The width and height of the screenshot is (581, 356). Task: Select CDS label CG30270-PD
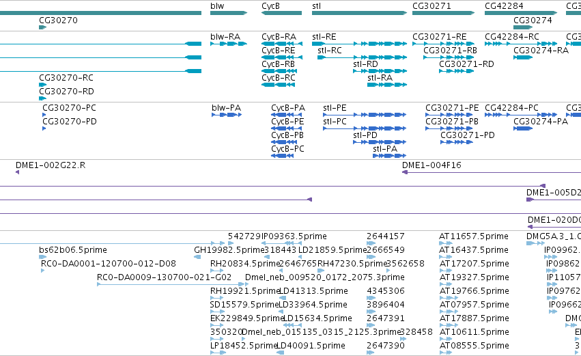[70, 122]
